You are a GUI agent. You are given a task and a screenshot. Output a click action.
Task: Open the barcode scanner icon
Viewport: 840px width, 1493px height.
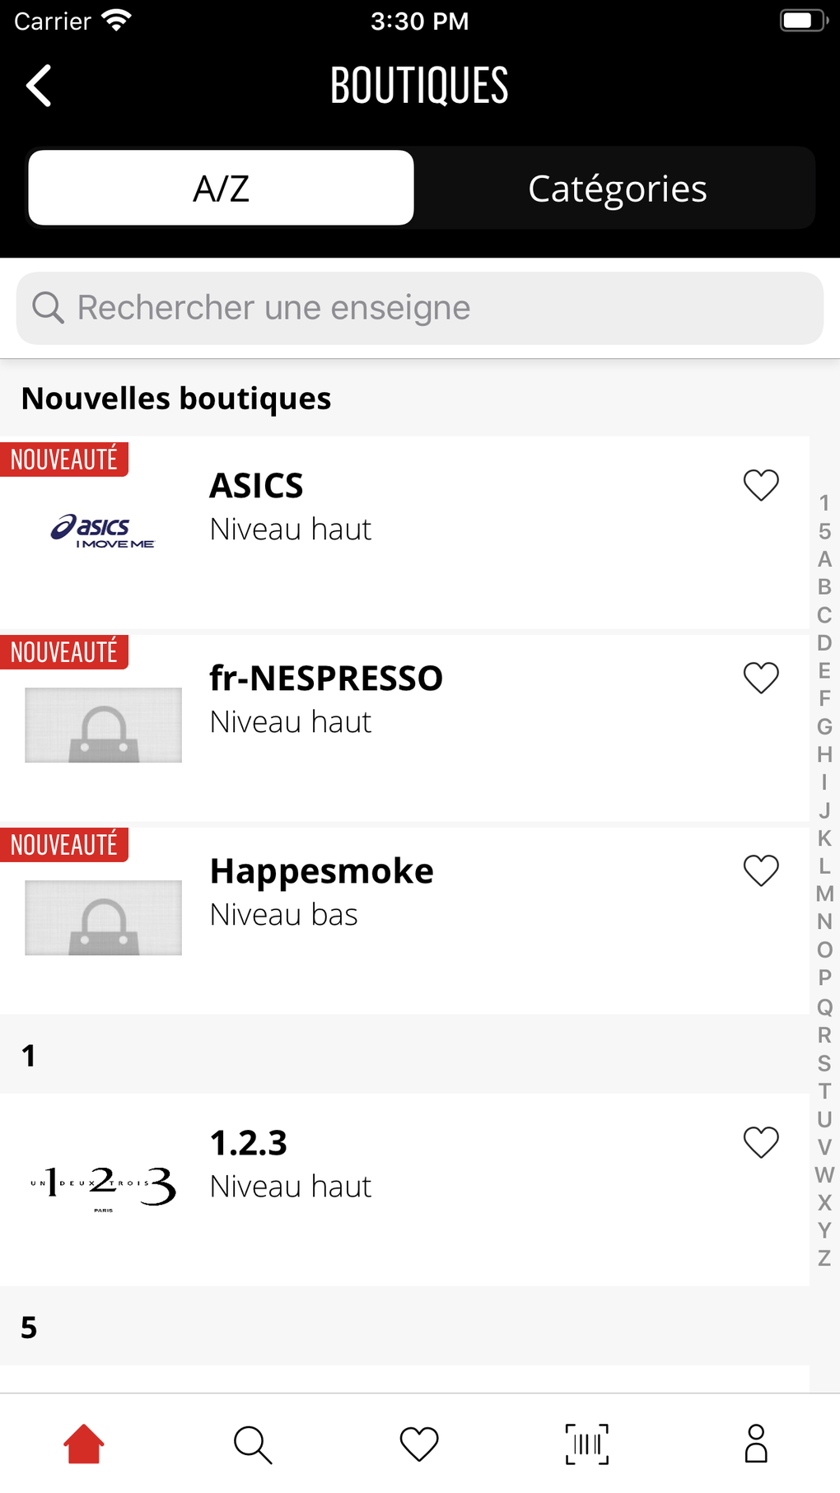[586, 1444]
